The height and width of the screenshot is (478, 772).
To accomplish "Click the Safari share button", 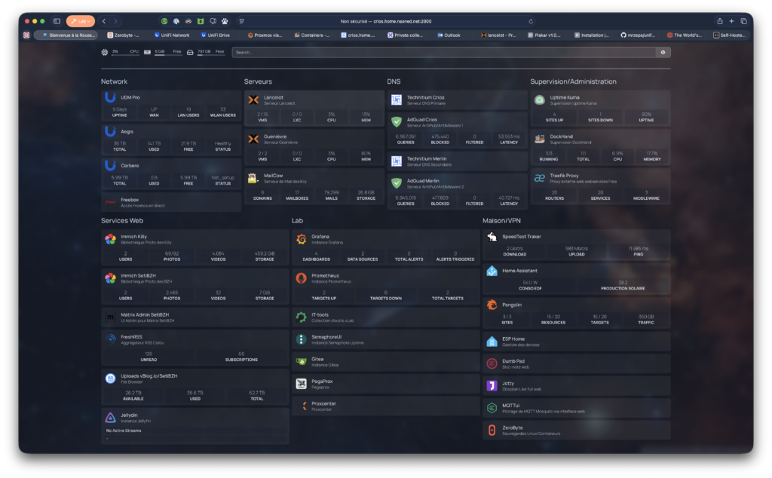I will click(x=719, y=21).
